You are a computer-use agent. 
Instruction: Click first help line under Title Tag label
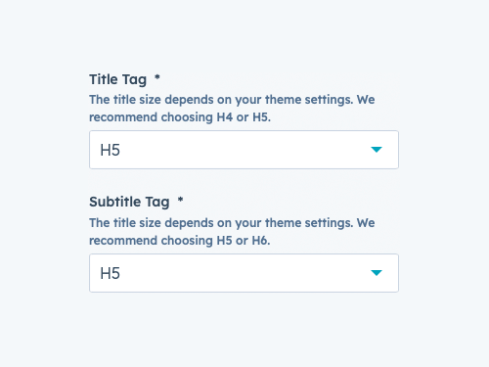tap(232, 100)
